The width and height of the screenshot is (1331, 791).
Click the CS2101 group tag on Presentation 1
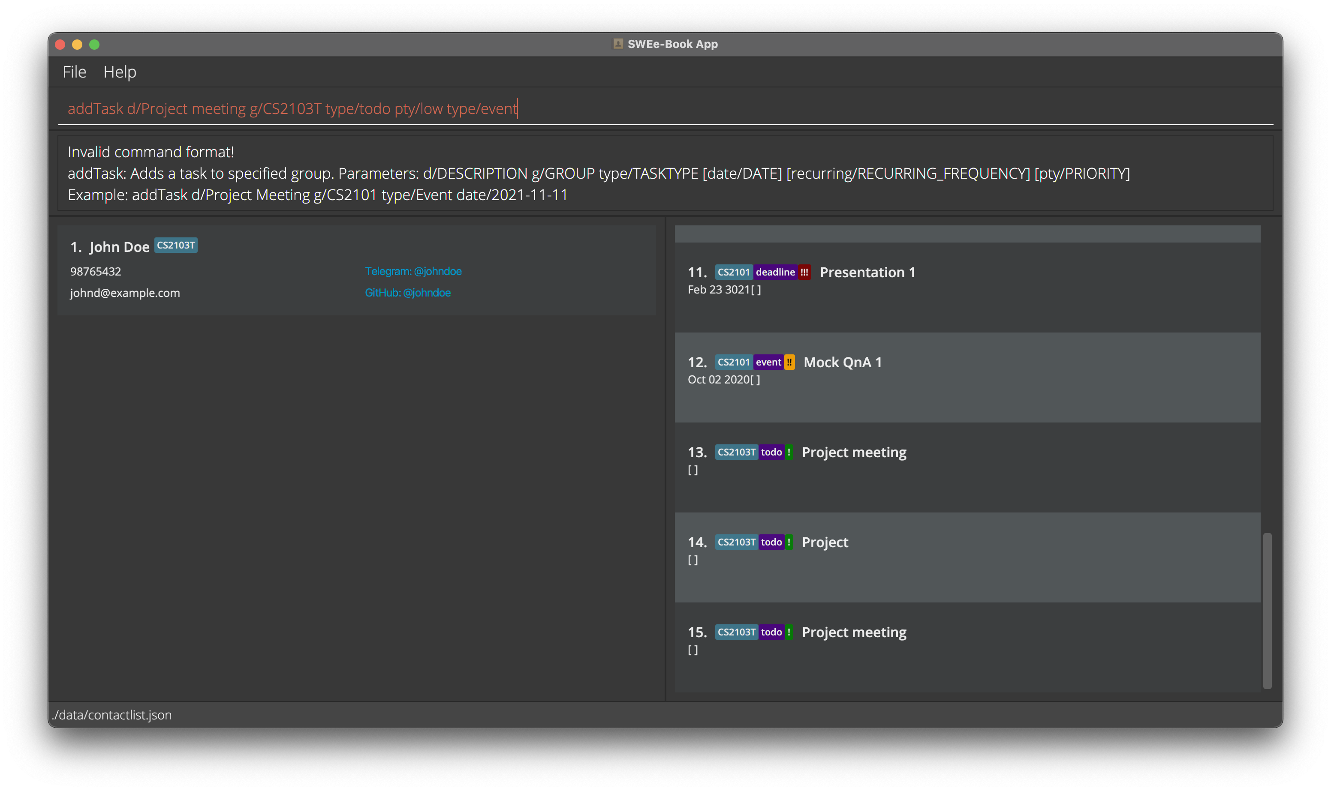(733, 273)
